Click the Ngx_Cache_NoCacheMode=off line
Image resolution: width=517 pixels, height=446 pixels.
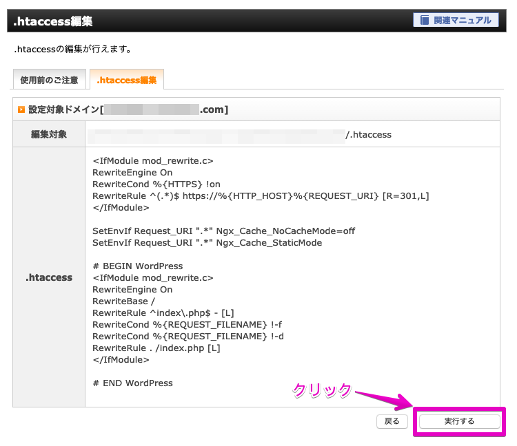[223, 231]
